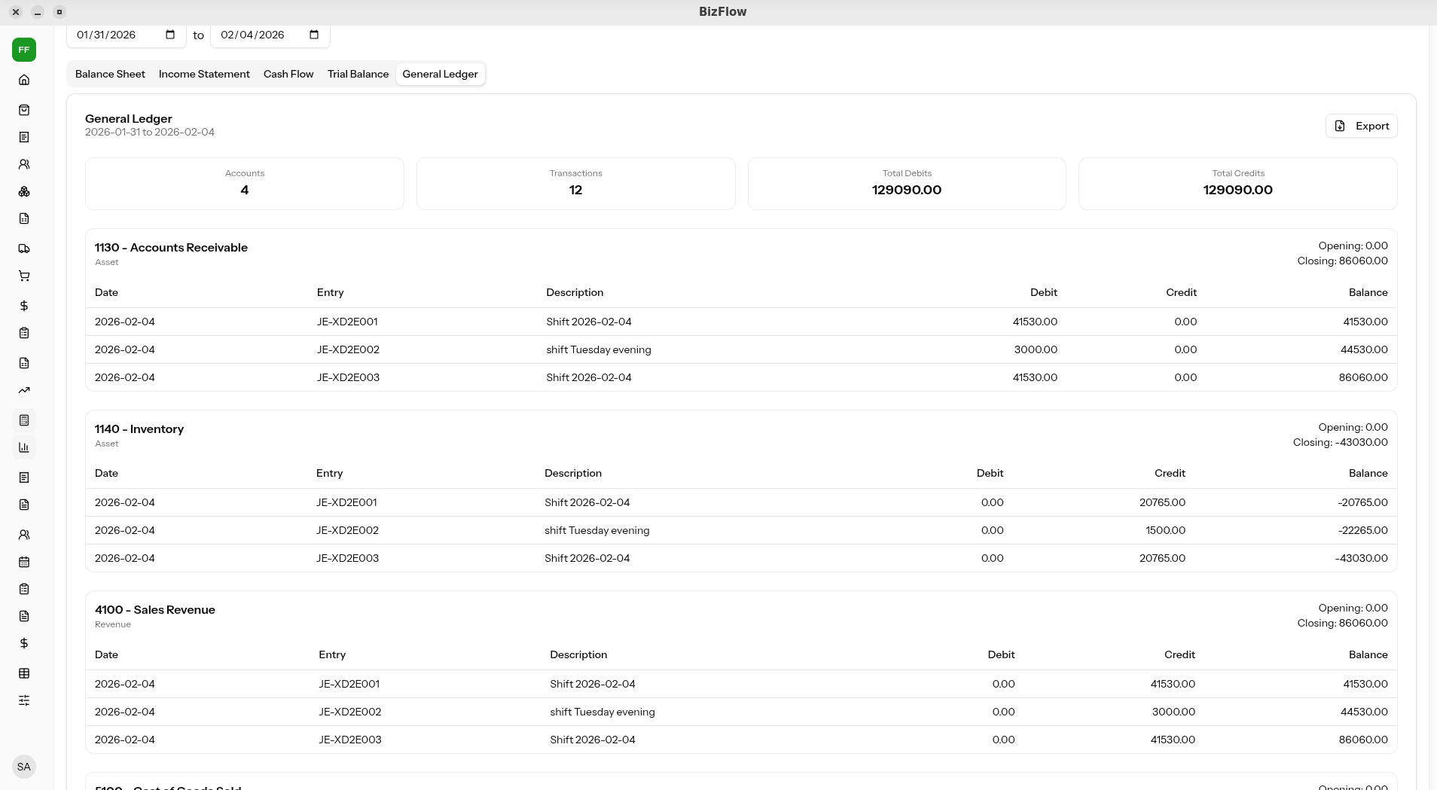The height and width of the screenshot is (790, 1437).
Task: Click the SA user avatar
Action: point(24,766)
